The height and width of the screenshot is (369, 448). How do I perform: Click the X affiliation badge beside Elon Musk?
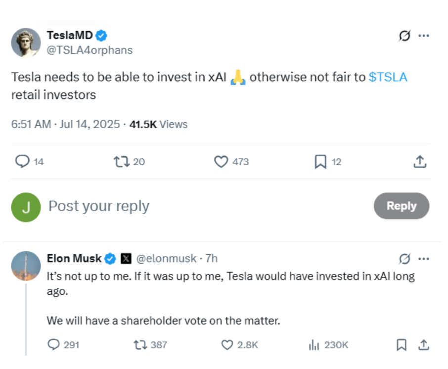pos(126,258)
